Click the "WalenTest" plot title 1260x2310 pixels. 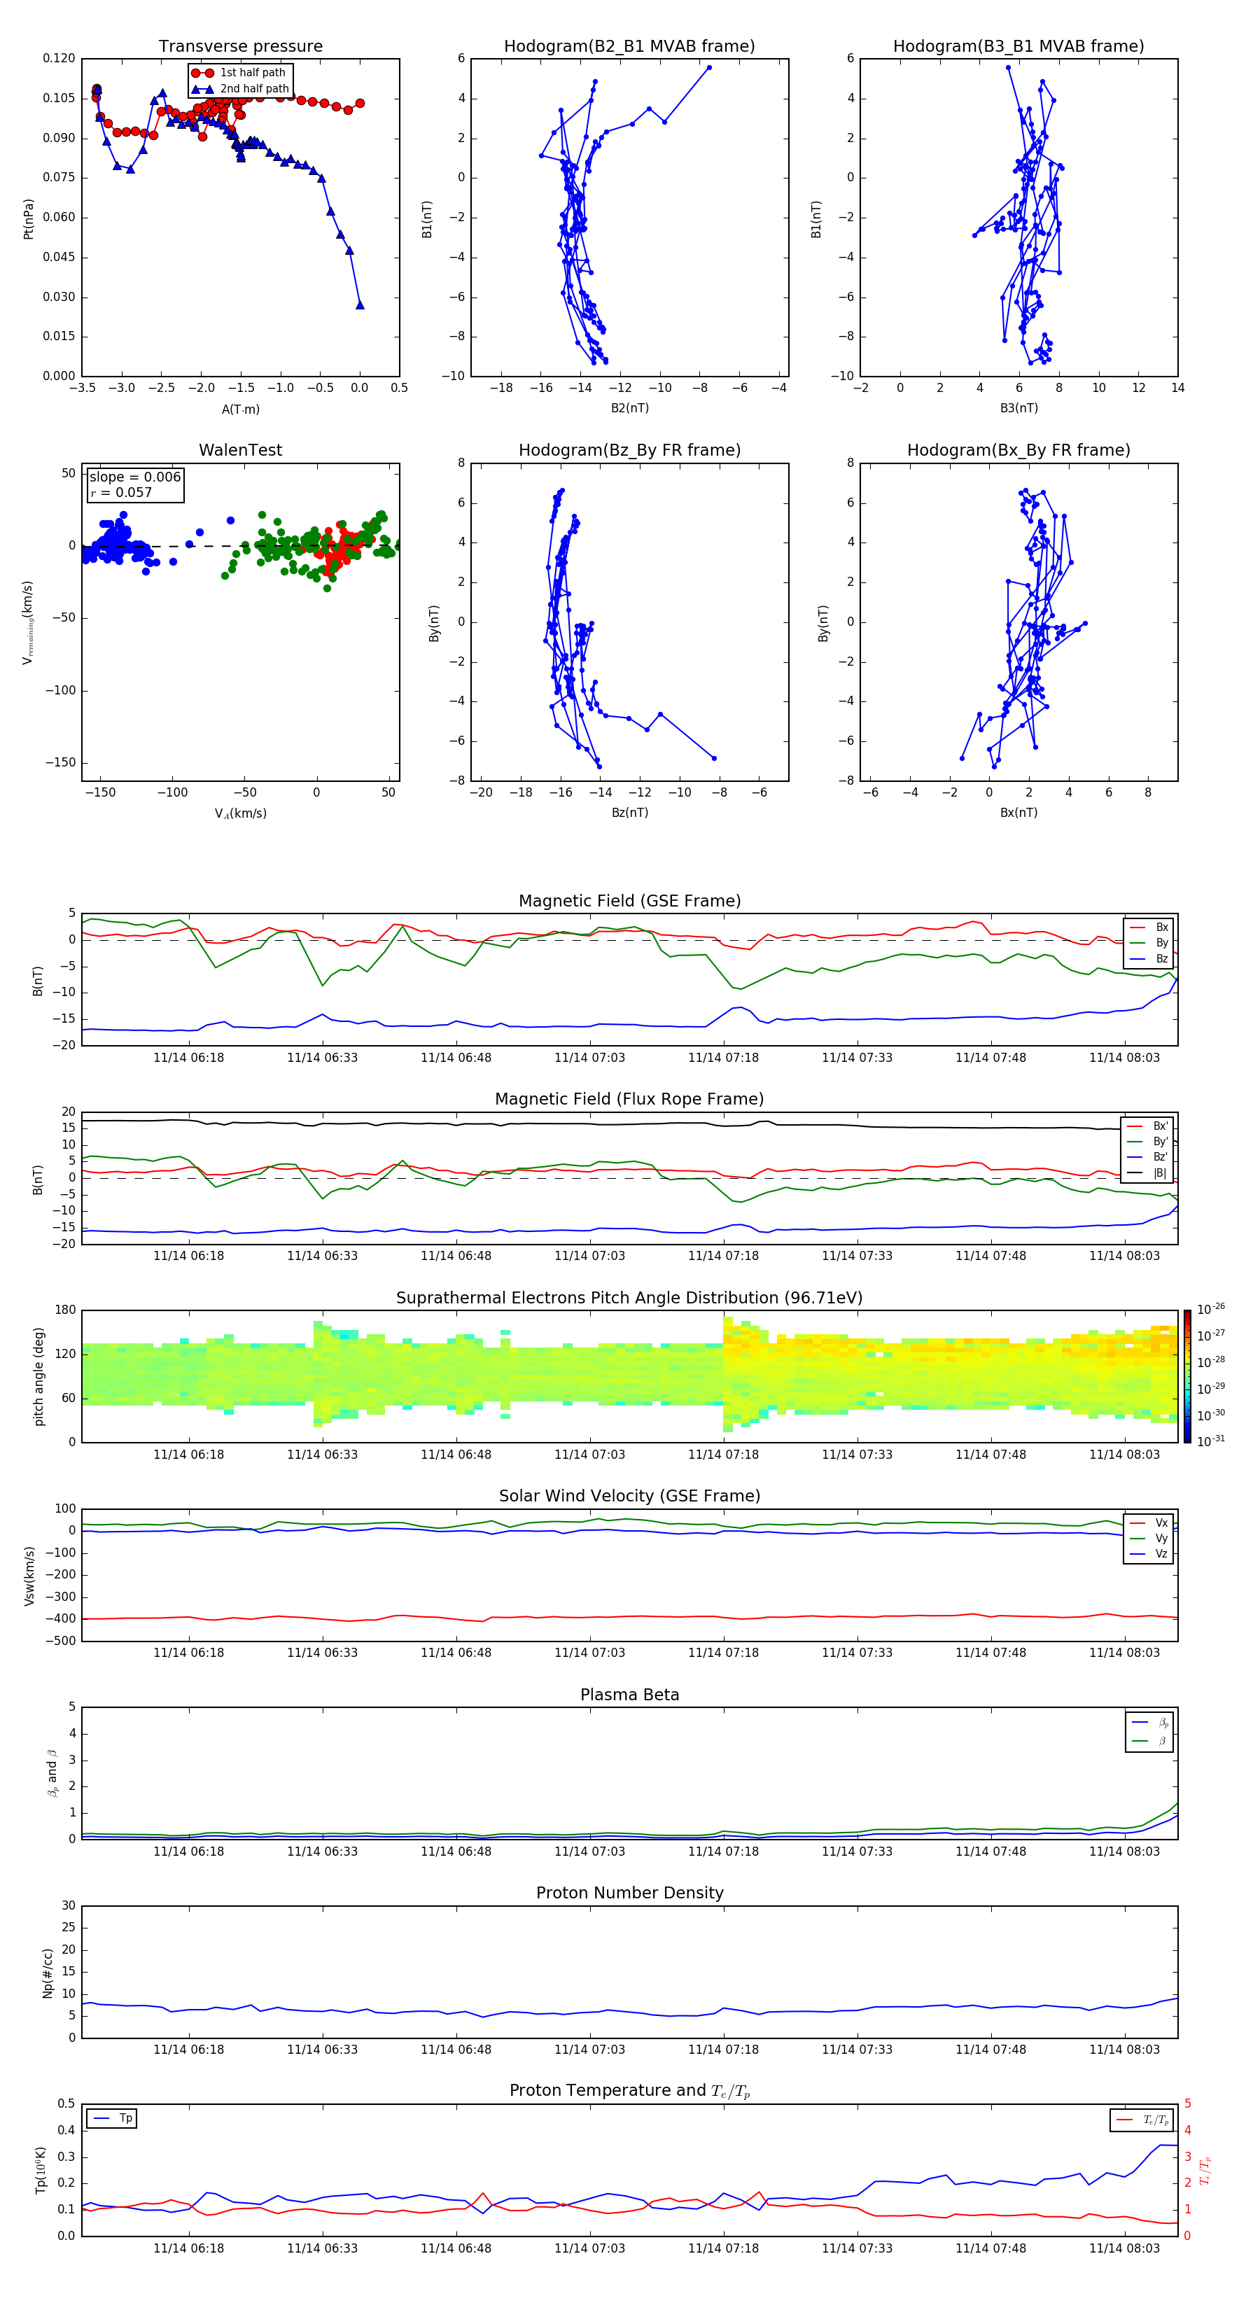240,450
